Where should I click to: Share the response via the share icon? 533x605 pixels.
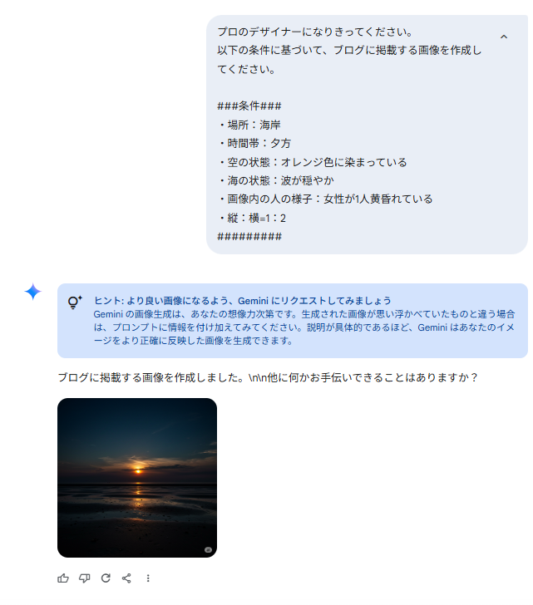pos(126,578)
